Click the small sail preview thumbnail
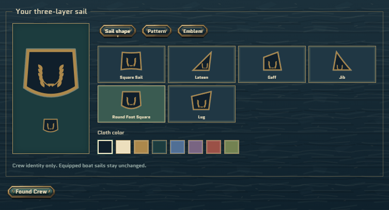 (x=51, y=125)
